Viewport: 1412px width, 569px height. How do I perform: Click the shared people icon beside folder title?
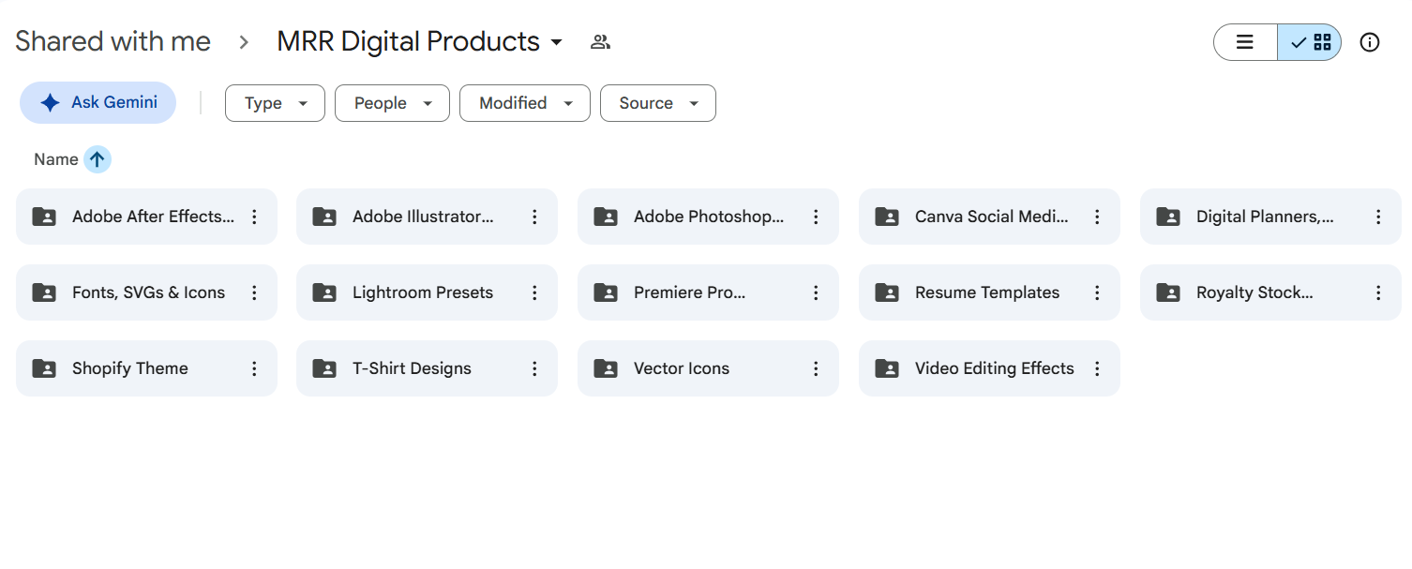pos(601,42)
